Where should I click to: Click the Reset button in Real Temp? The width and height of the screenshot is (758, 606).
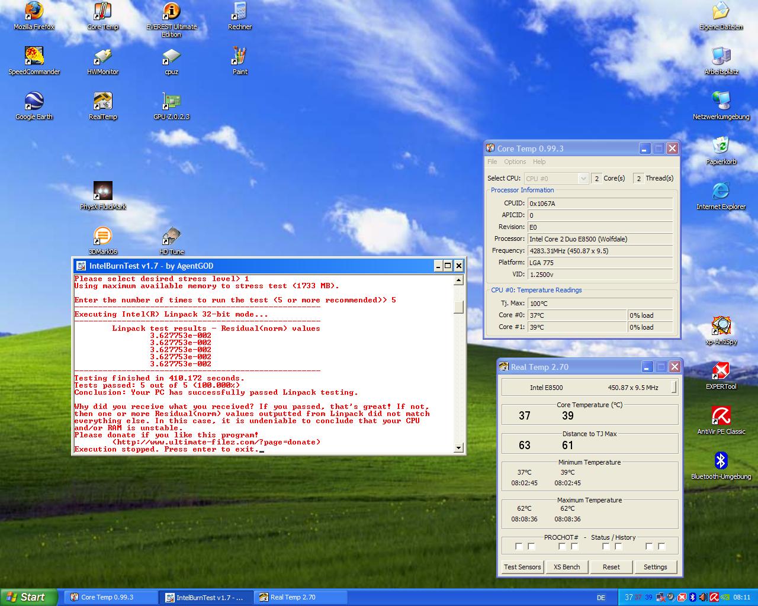(611, 567)
